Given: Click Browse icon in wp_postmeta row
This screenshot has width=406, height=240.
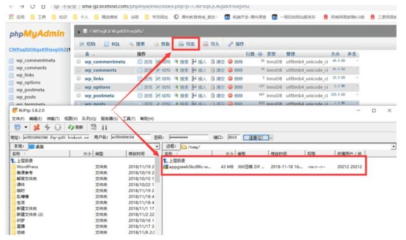Looking at the screenshot, I should point(140,95).
